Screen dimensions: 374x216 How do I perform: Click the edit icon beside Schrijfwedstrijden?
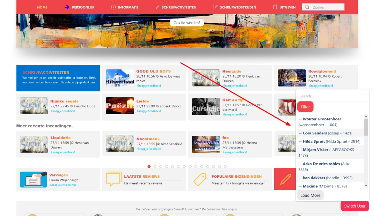click(x=215, y=7)
